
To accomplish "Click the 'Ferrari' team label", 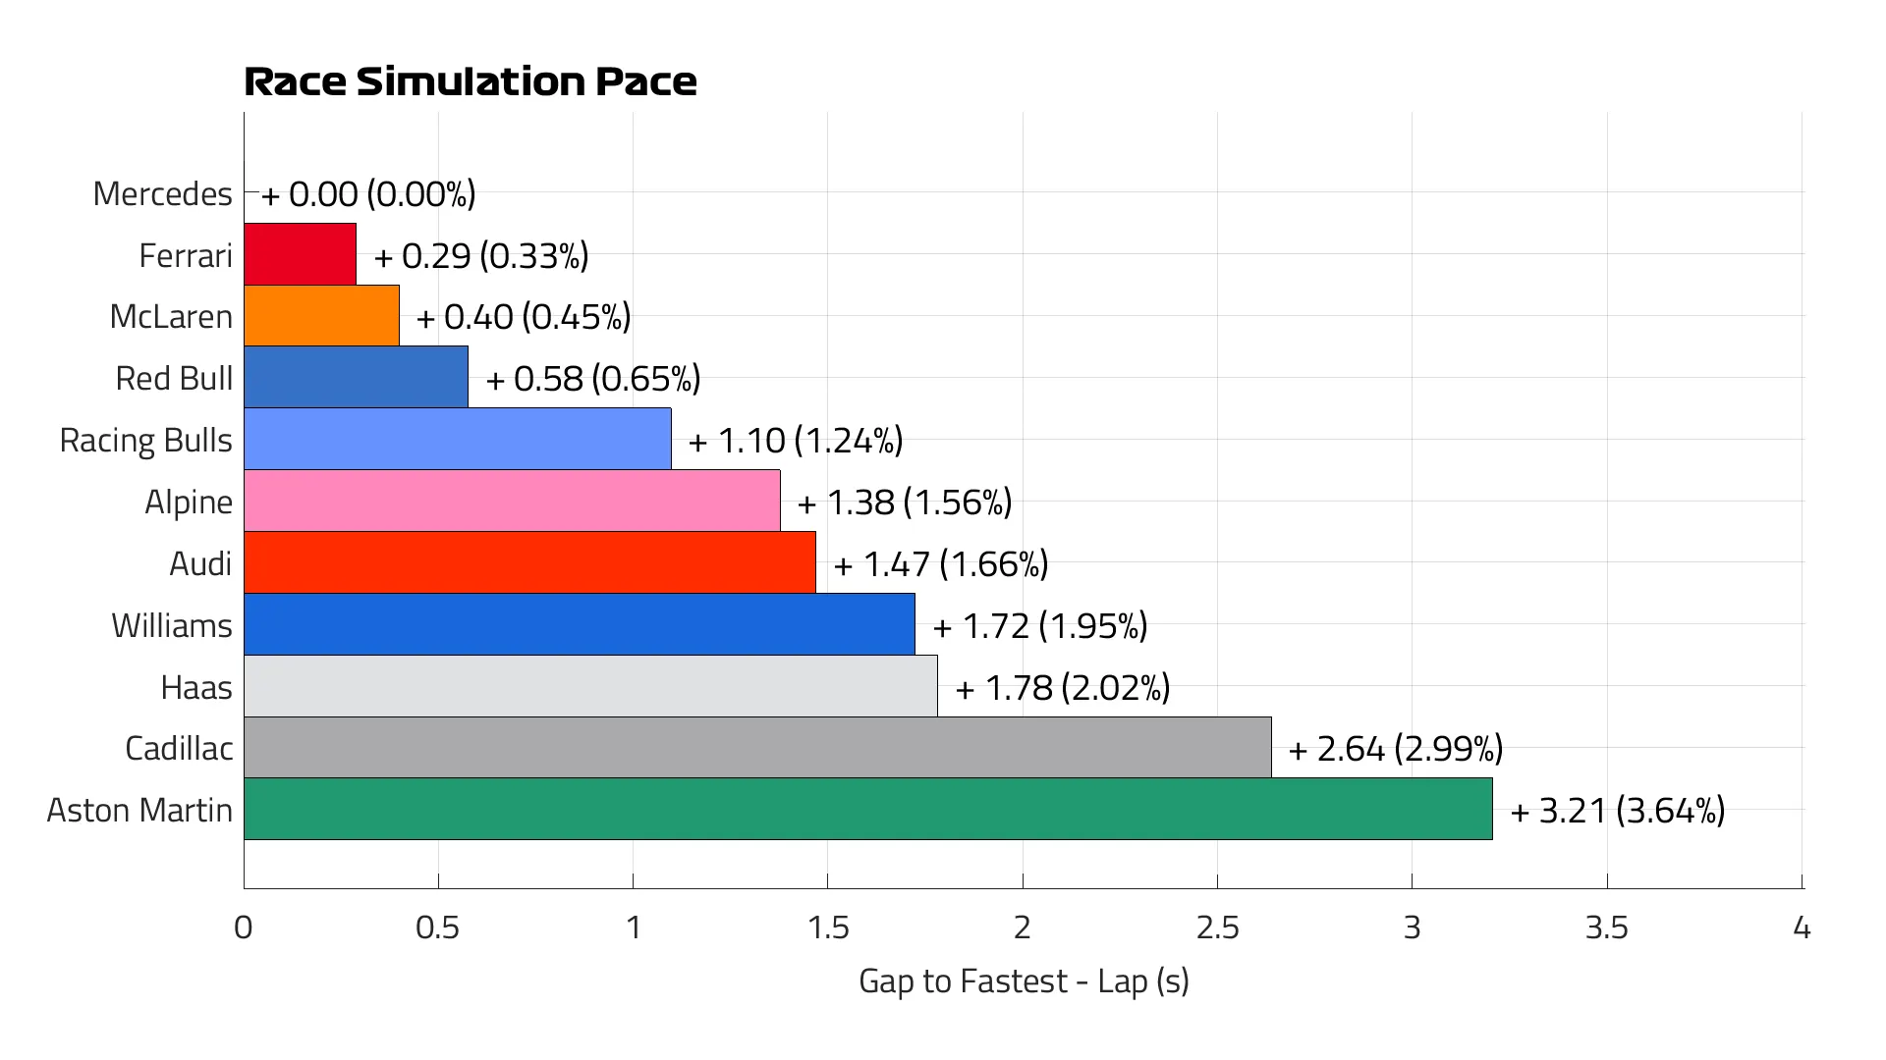I will [187, 255].
